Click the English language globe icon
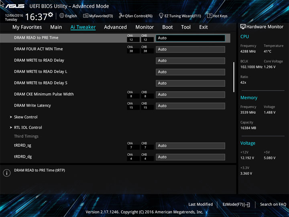This screenshot has height=217, width=289. (x=62, y=16)
